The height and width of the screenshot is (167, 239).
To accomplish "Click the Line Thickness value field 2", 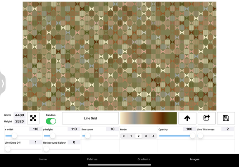I will pos(228,129).
